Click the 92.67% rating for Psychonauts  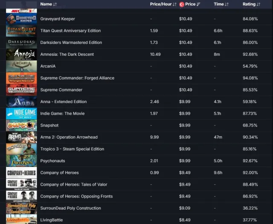pos(250,161)
